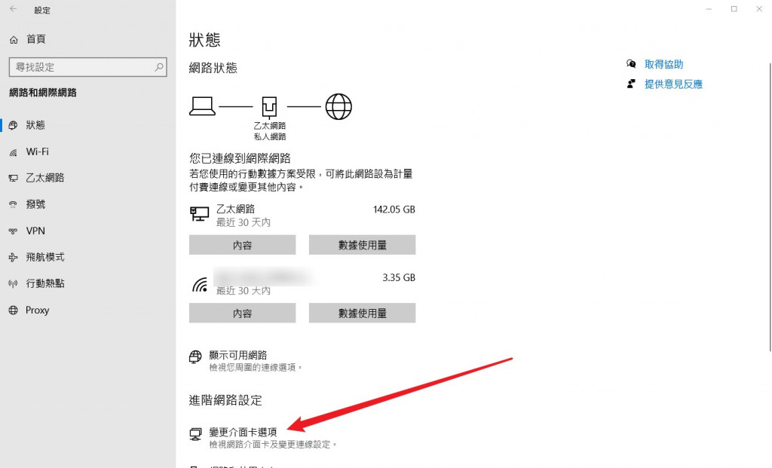772x468 pixels.
Task: Open the 飛航模式 airplane mode icon
Action: [x=14, y=258]
